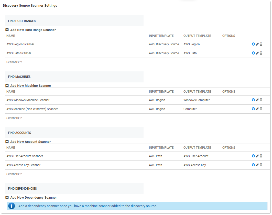This screenshot has width=272, height=215.
Task: Click plus icon beside Add New Machine Scanner
Action: coord(7,85)
